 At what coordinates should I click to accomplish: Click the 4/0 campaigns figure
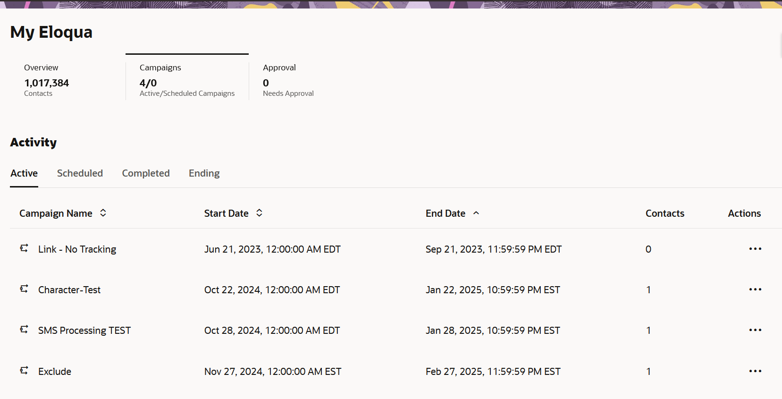(x=148, y=83)
